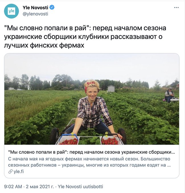
Task: Click the link card headline
Action: tap(92, 152)
